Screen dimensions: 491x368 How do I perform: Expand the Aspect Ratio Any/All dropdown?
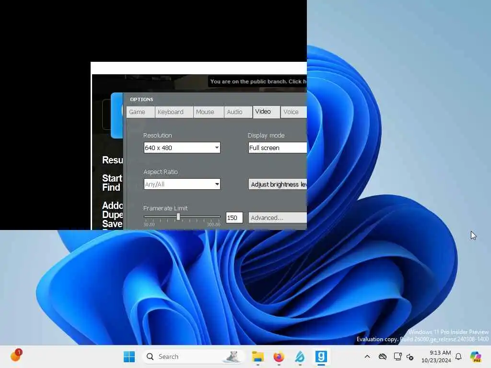pos(182,184)
